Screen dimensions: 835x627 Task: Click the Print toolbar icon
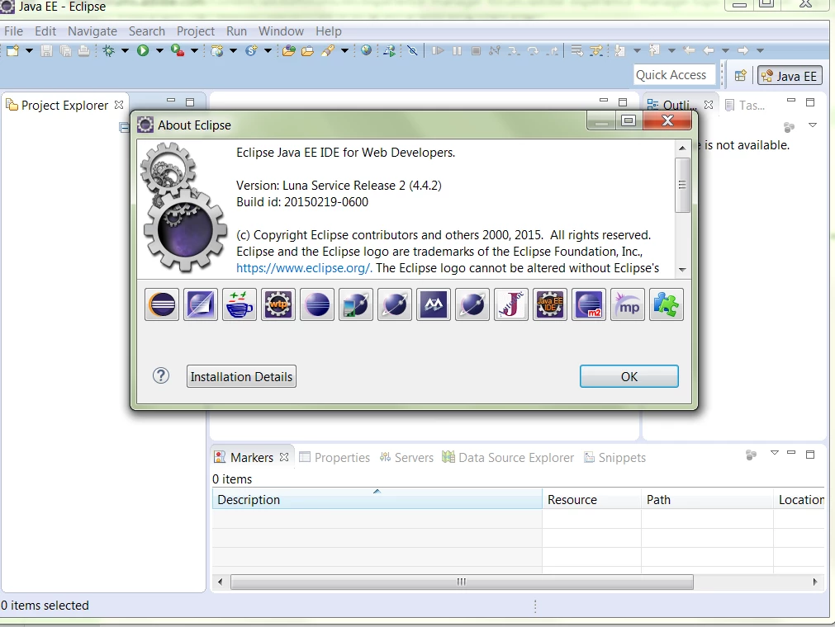pos(84,50)
